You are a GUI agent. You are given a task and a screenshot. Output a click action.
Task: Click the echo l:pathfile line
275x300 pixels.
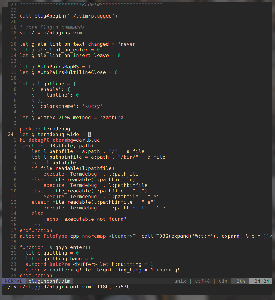click(x=54, y=163)
